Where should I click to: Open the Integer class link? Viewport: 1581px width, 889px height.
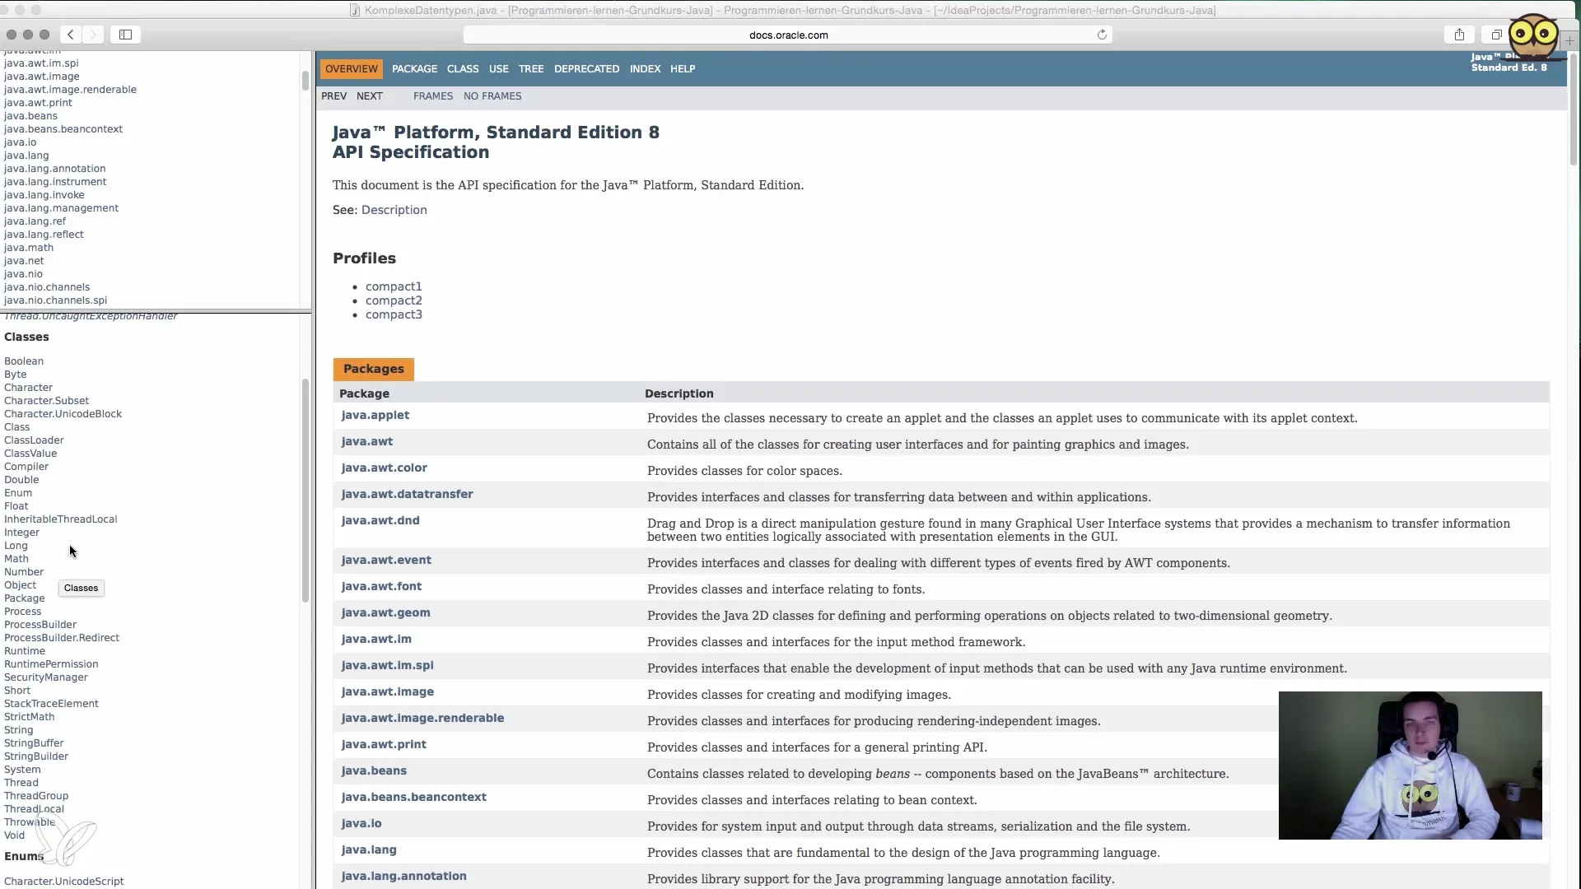tap(21, 533)
